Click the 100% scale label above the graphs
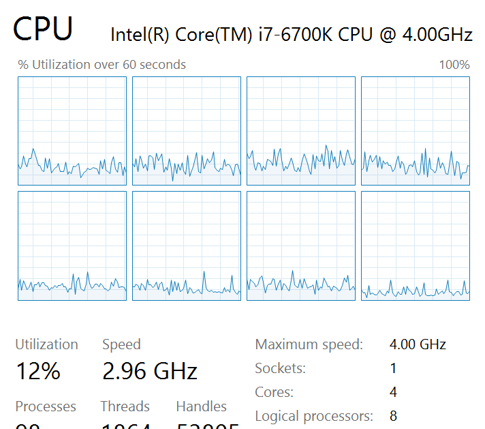 click(x=454, y=65)
